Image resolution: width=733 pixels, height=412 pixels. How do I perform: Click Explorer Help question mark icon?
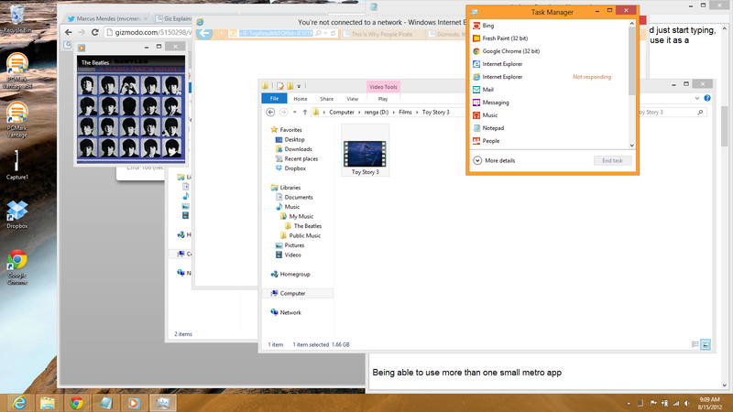(707, 98)
